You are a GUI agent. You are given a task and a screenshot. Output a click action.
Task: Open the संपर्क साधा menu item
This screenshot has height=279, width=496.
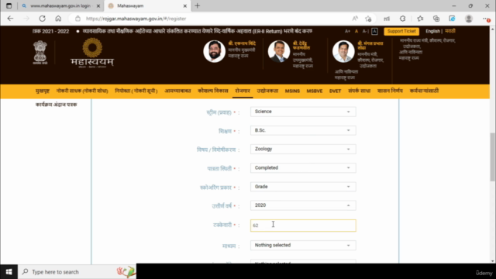coord(359,91)
